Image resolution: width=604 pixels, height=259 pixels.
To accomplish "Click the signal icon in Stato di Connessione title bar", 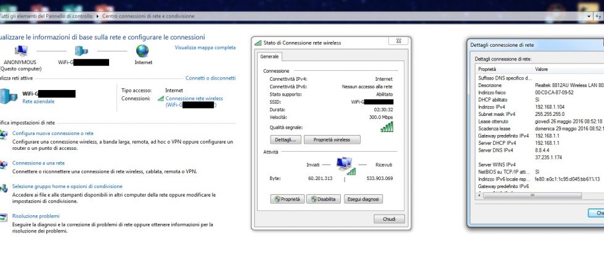I will coord(258,43).
